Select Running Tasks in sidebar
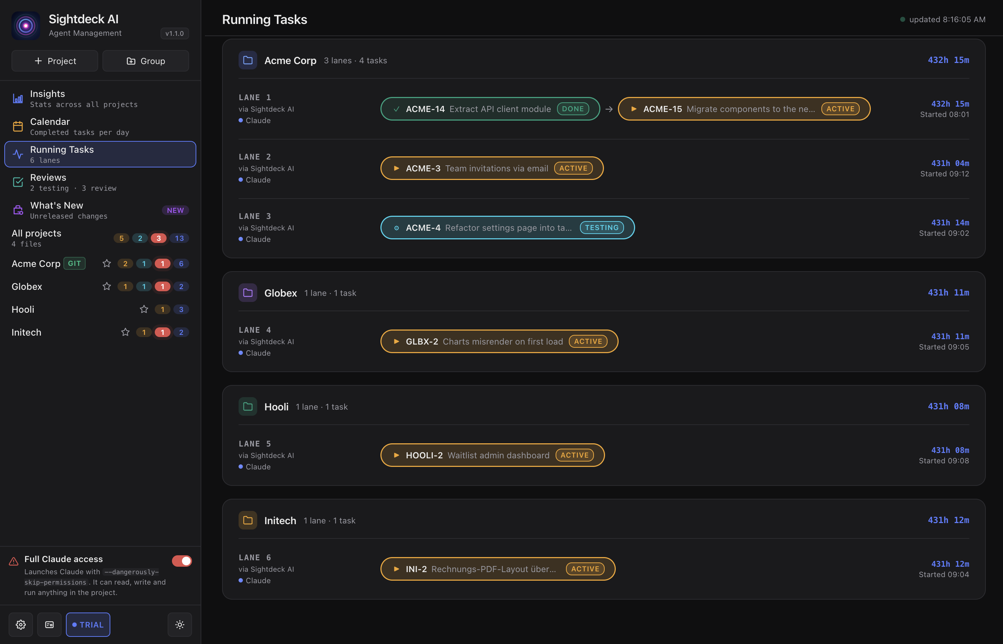The image size is (1003, 644). (x=100, y=154)
